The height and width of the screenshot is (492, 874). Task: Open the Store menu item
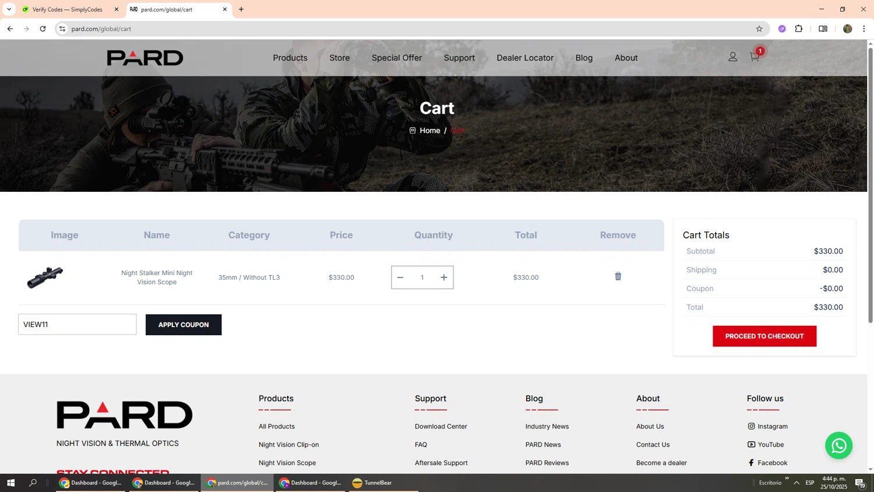tap(340, 58)
